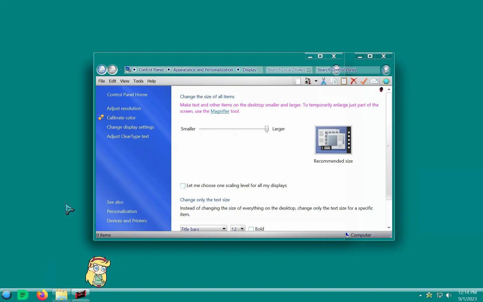Click the orange checkmark Properties icon

tap(364, 81)
